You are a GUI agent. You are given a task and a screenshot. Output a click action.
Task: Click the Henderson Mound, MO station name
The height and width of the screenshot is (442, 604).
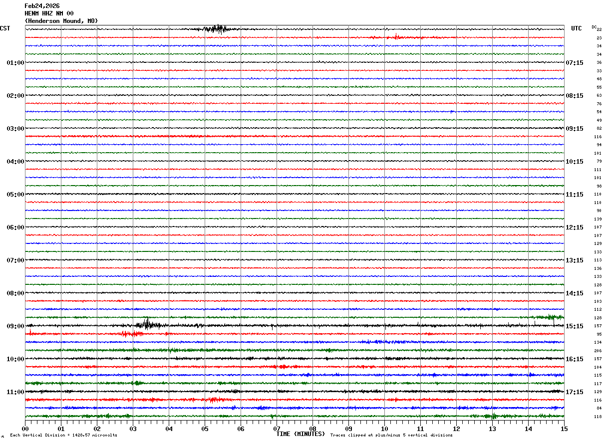click(x=61, y=21)
